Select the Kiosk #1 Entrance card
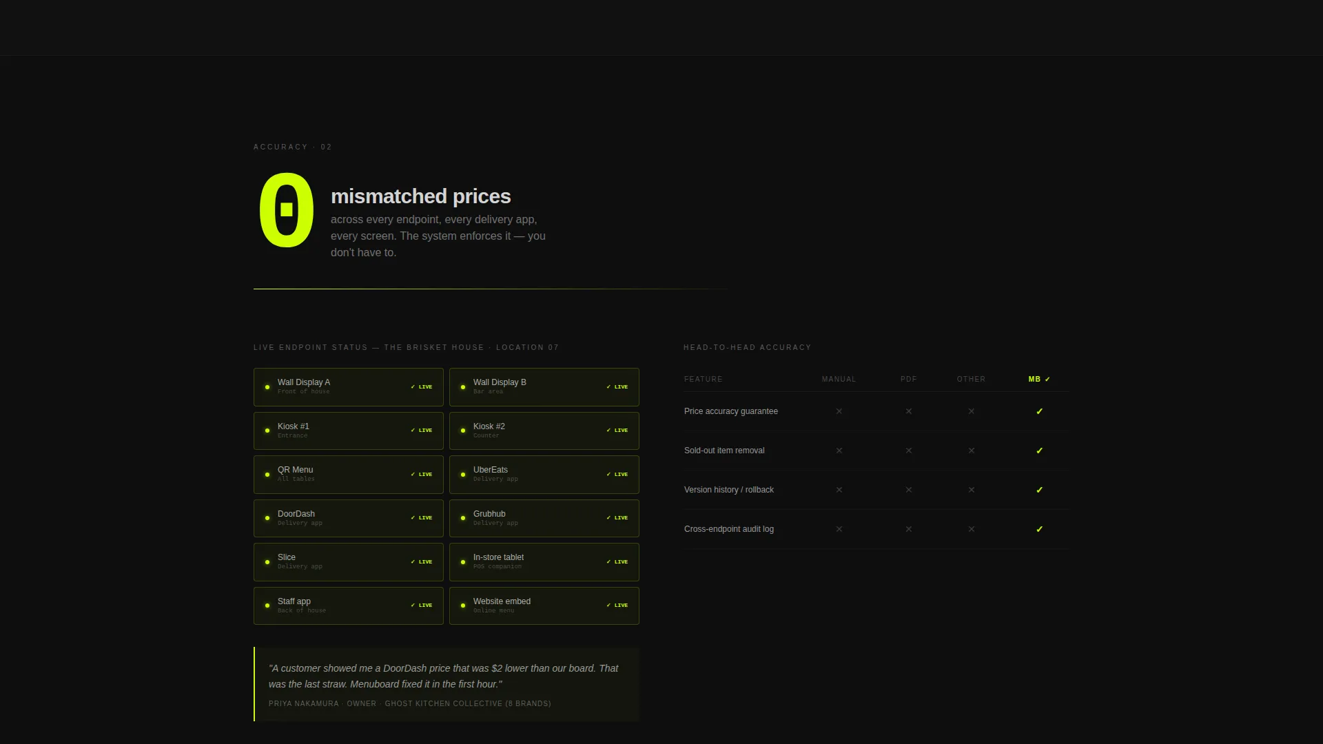This screenshot has height=744, width=1323. pyautogui.click(x=349, y=431)
